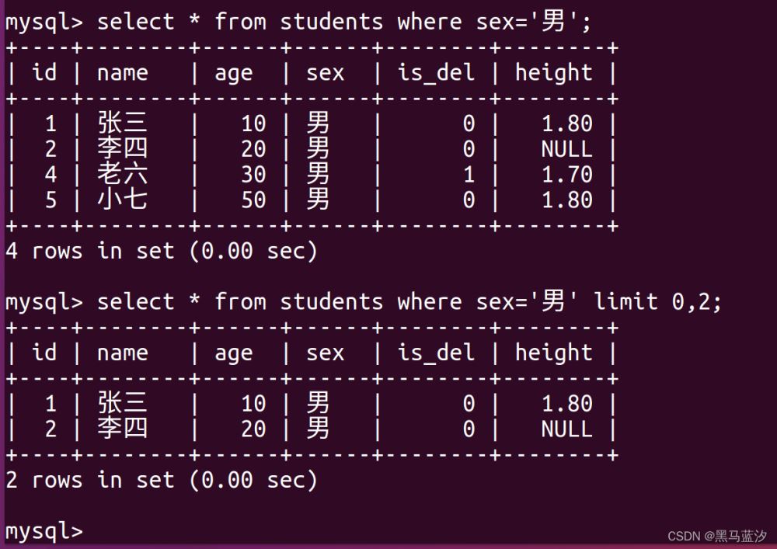Select 李四 in the first result table
This screenshot has height=549, width=777.
tap(123, 148)
